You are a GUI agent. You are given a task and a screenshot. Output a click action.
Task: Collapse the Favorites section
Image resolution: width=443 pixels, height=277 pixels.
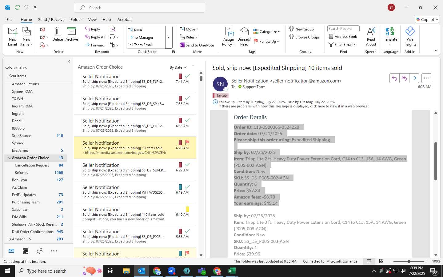7,68
